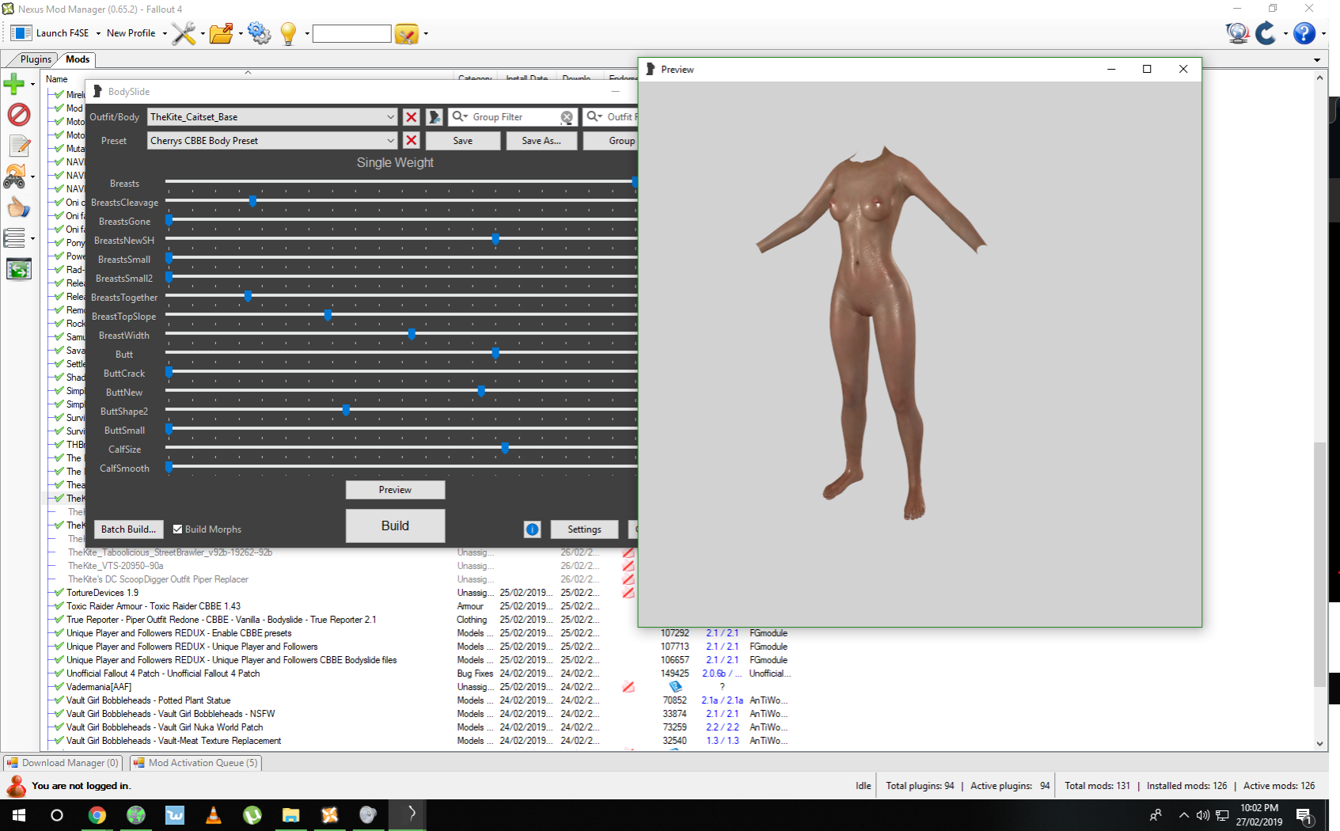
Task: Open the blue gears settings icon
Action: point(259,33)
